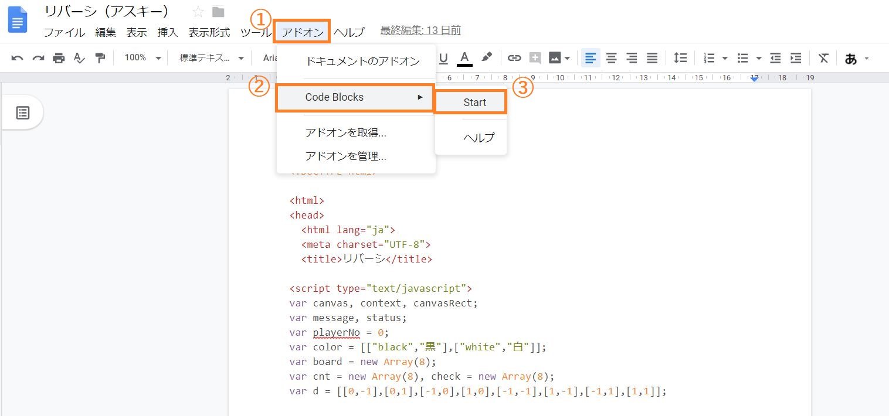This screenshot has height=416, width=889.
Task: Toggle left align
Action: (x=591, y=58)
